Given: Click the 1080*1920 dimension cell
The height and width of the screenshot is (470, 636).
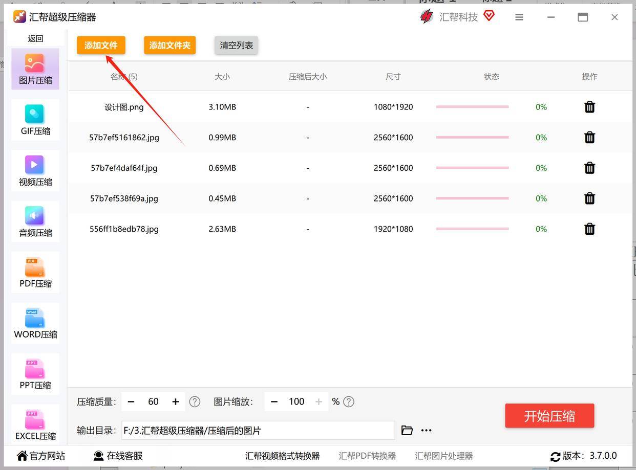Looking at the screenshot, I should (x=393, y=107).
